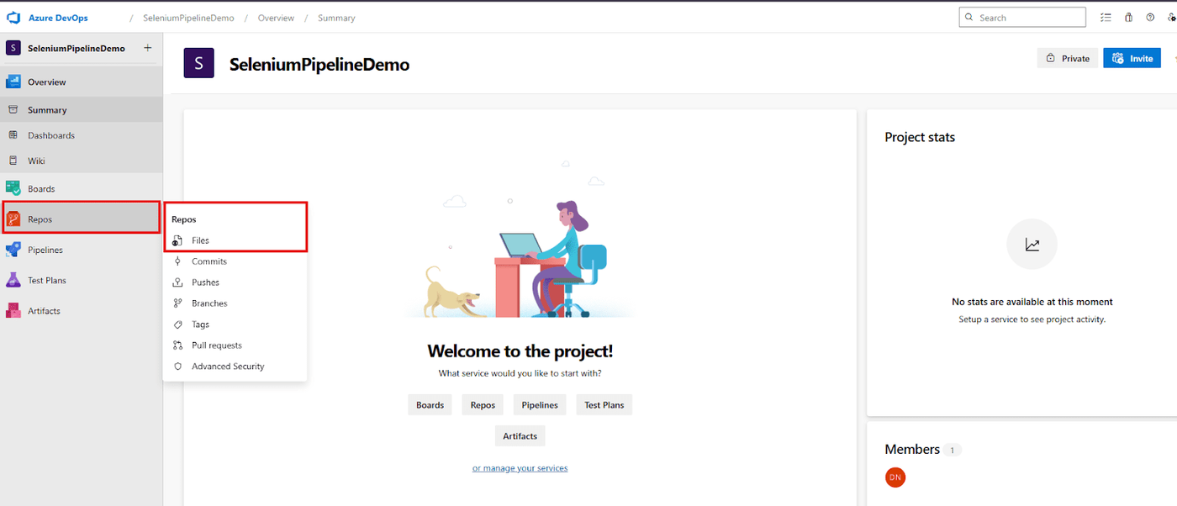
Task: Select Summary in the sidebar
Action: (x=82, y=110)
